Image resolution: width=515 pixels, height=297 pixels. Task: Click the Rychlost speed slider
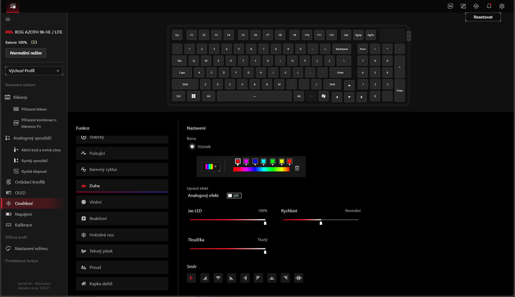[x=321, y=220]
